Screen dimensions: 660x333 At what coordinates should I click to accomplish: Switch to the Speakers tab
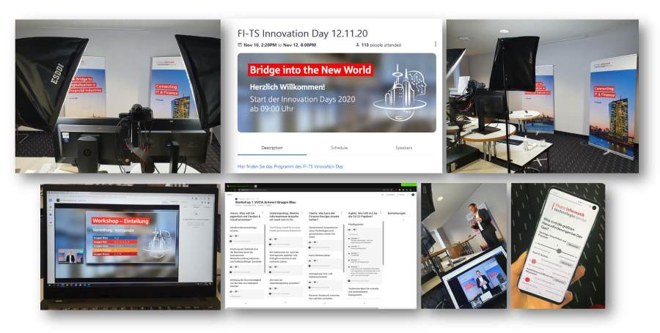tap(403, 148)
